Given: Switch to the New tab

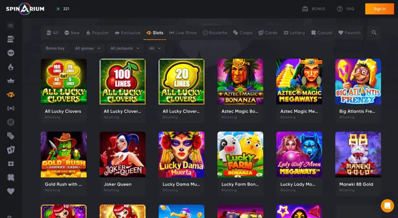Looking at the screenshot, I should click(72, 33).
